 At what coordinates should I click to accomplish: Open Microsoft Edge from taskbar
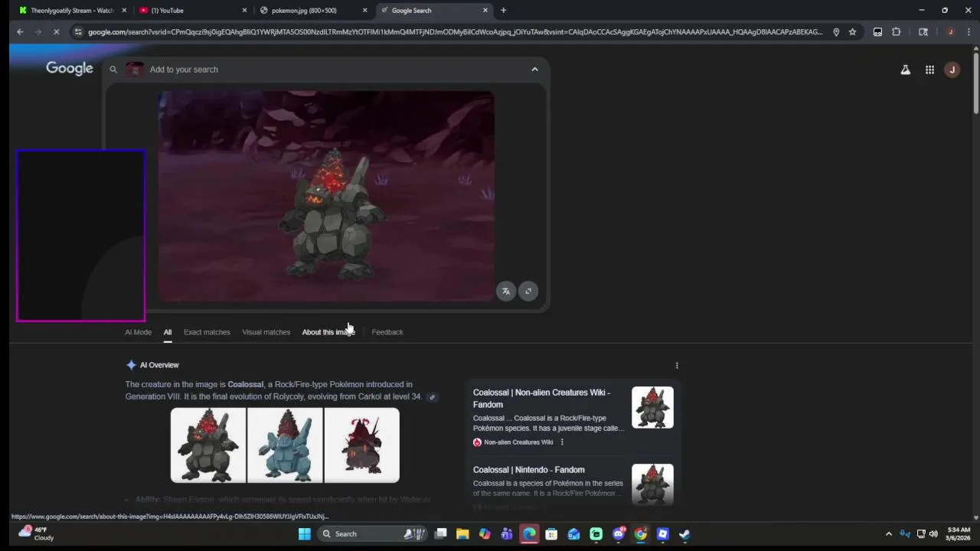[529, 534]
